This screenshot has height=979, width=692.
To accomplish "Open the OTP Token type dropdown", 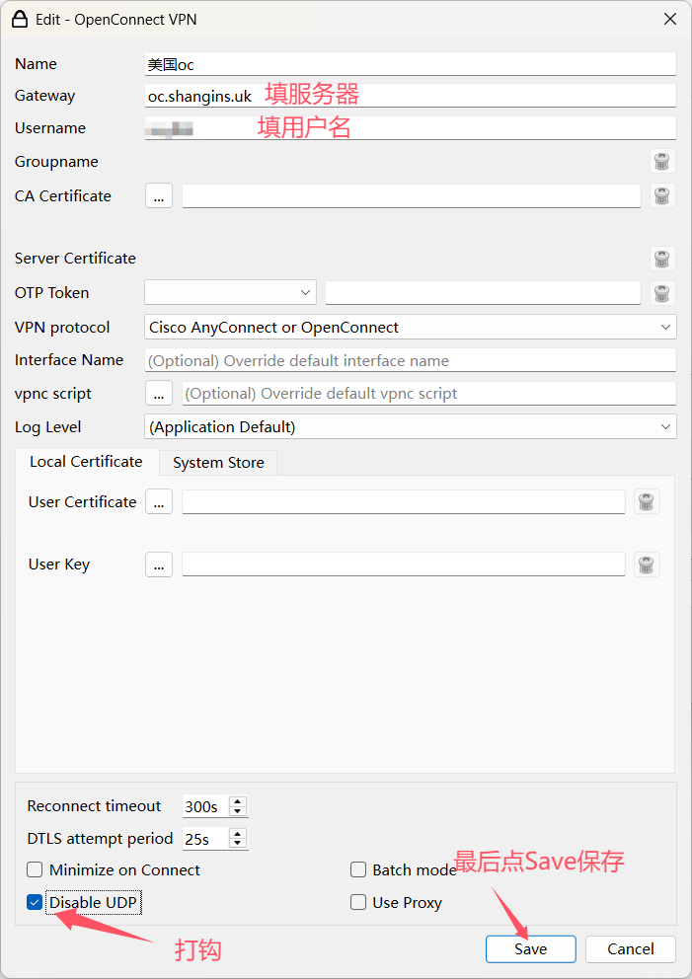I will click(230, 292).
